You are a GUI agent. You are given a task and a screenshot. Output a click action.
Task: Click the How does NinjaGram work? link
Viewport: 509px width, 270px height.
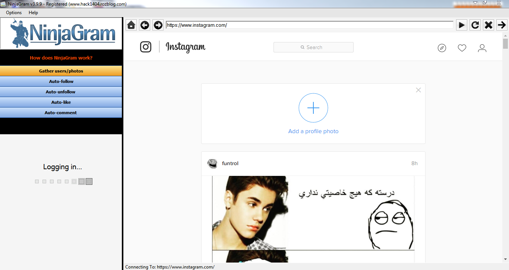[x=61, y=58]
